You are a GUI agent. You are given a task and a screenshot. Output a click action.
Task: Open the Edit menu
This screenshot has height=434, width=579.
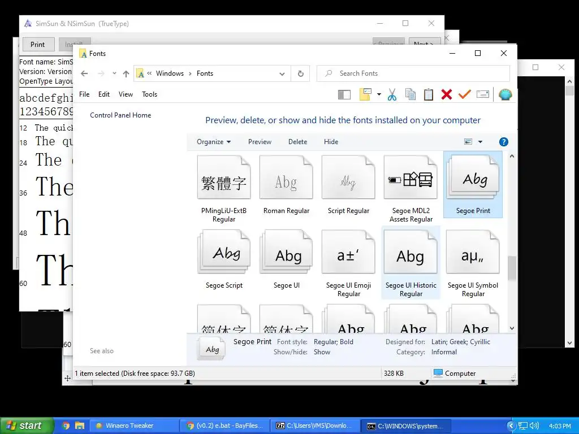pyautogui.click(x=104, y=94)
